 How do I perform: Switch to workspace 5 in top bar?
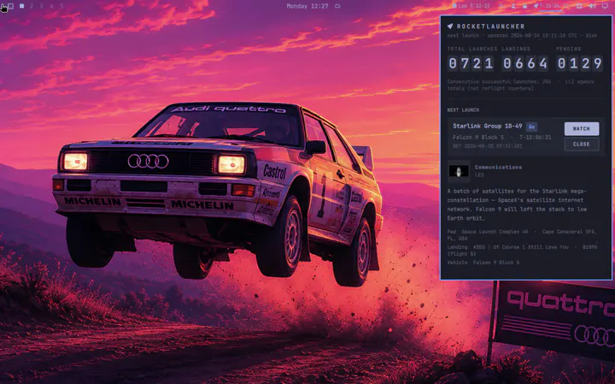point(61,6)
